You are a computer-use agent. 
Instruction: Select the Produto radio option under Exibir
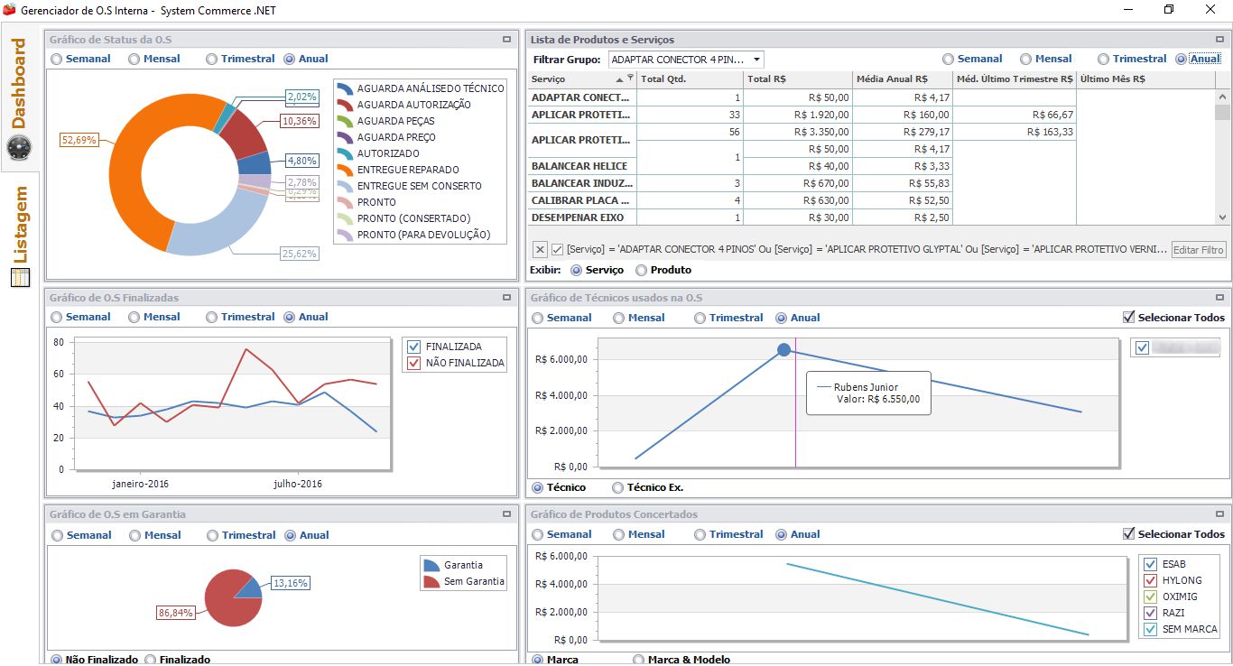coord(642,270)
